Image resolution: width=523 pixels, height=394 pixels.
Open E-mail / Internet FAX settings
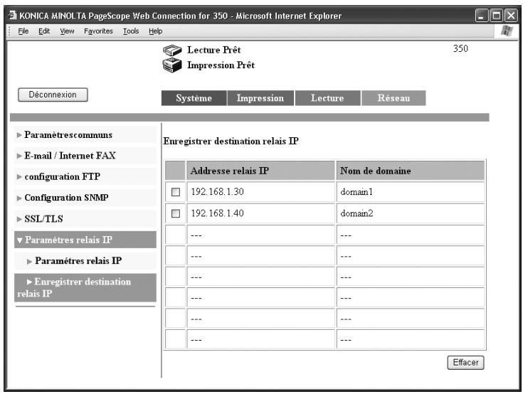pos(70,156)
